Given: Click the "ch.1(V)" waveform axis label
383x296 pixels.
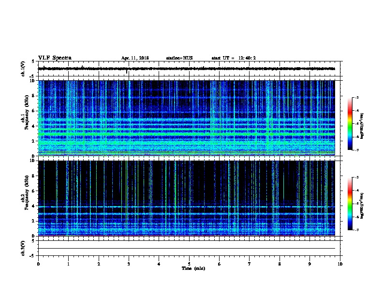Looking at the screenshot, I should coord(23,69).
